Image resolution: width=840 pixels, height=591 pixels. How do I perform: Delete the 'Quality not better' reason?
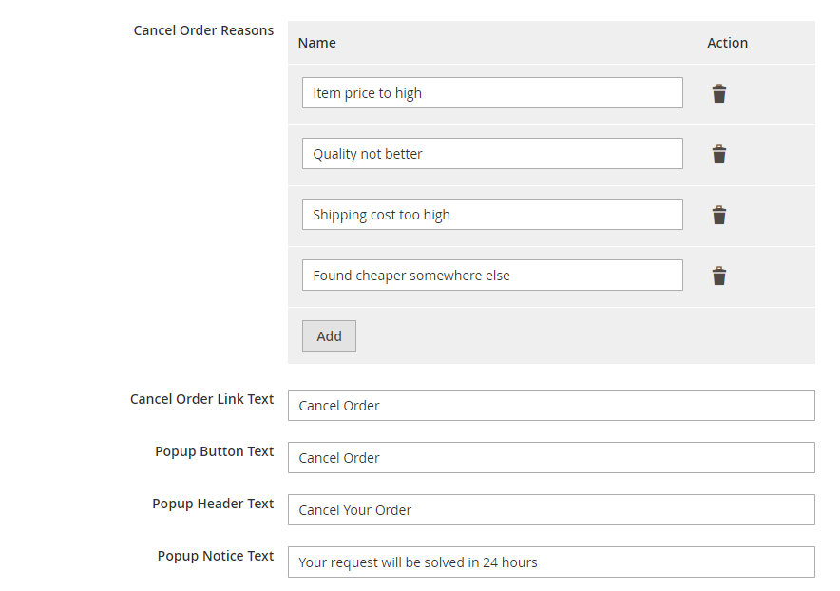tap(719, 154)
